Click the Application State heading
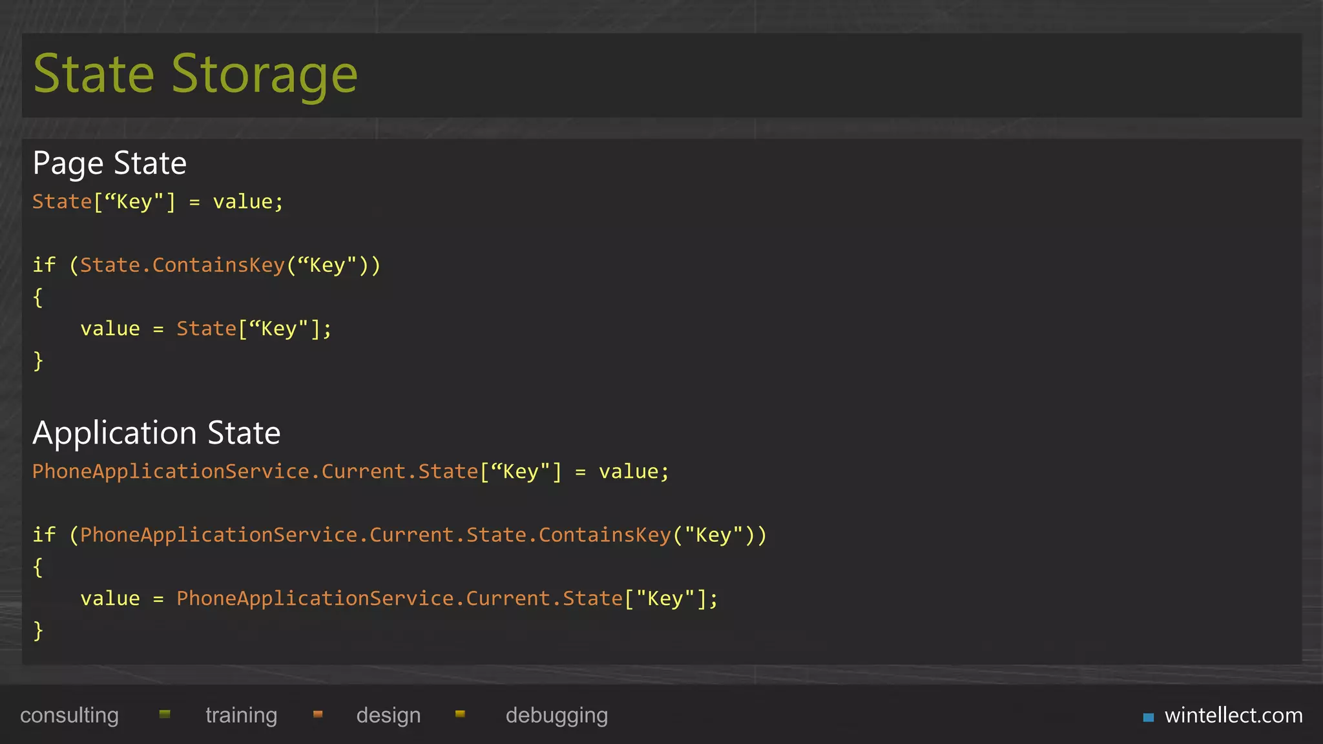Viewport: 1323px width, 744px height. tap(156, 433)
